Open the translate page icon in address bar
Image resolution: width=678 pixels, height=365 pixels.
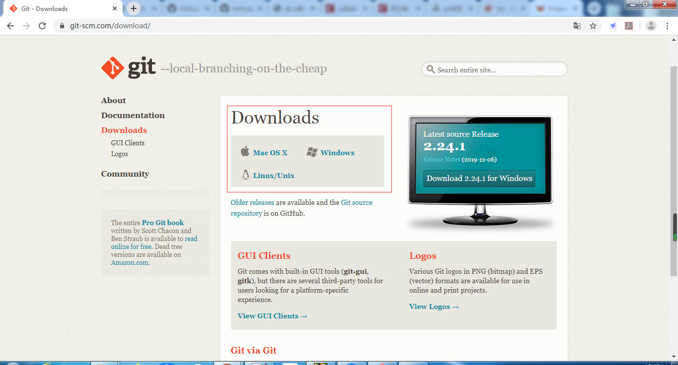577,26
